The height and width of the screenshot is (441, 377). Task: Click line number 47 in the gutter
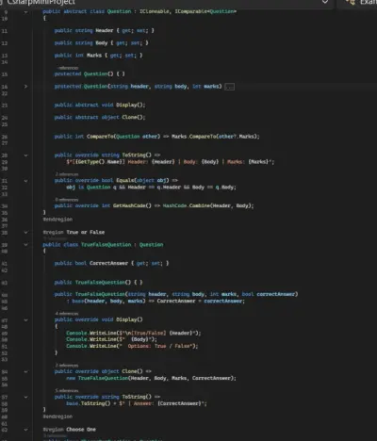click(5, 320)
